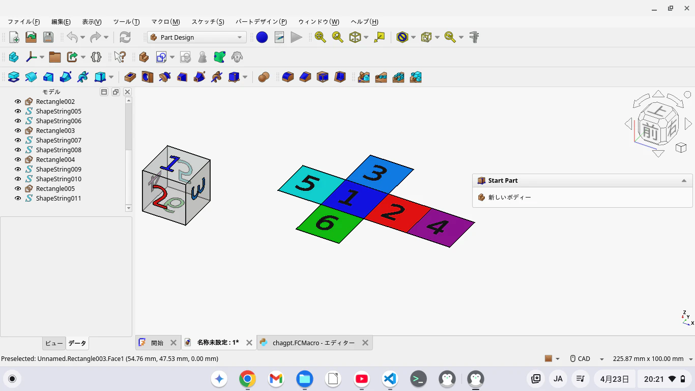This screenshot has height=391, width=695.
Task: Toggle visibility of Rectangle004
Action: [18, 160]
